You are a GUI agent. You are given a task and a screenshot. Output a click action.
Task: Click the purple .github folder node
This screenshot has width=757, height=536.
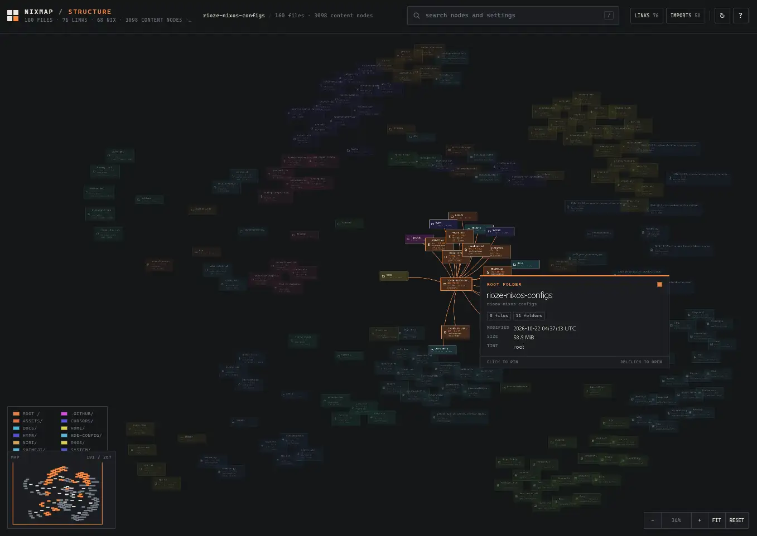416,239
